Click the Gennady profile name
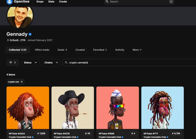This screenshot has width=196, height=139. tap(17, 34)
